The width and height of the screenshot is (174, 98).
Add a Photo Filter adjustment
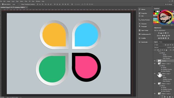164,36
